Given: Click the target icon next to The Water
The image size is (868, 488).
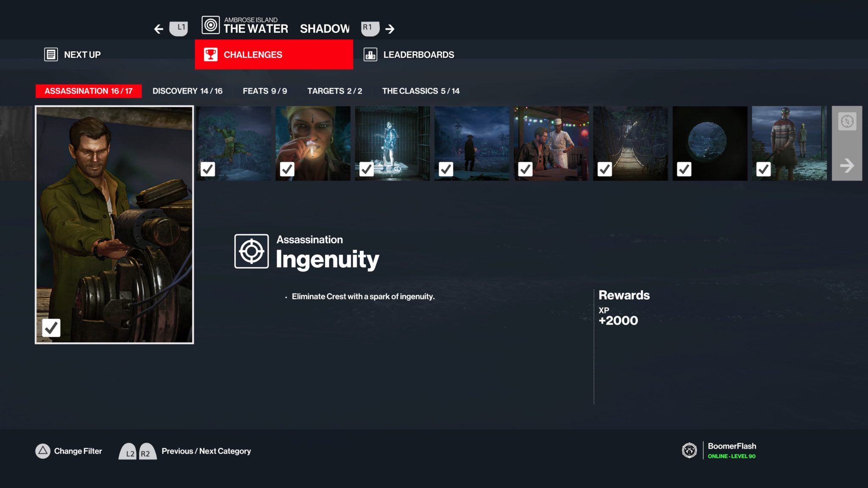Looking at the screenshot, I should pyautogui.click(x=211, y=25).
